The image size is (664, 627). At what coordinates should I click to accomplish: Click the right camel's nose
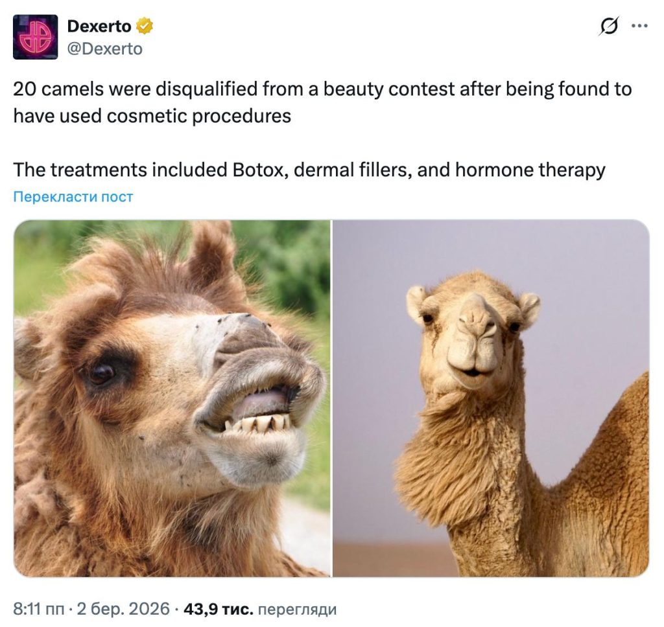tap(477, 317)
